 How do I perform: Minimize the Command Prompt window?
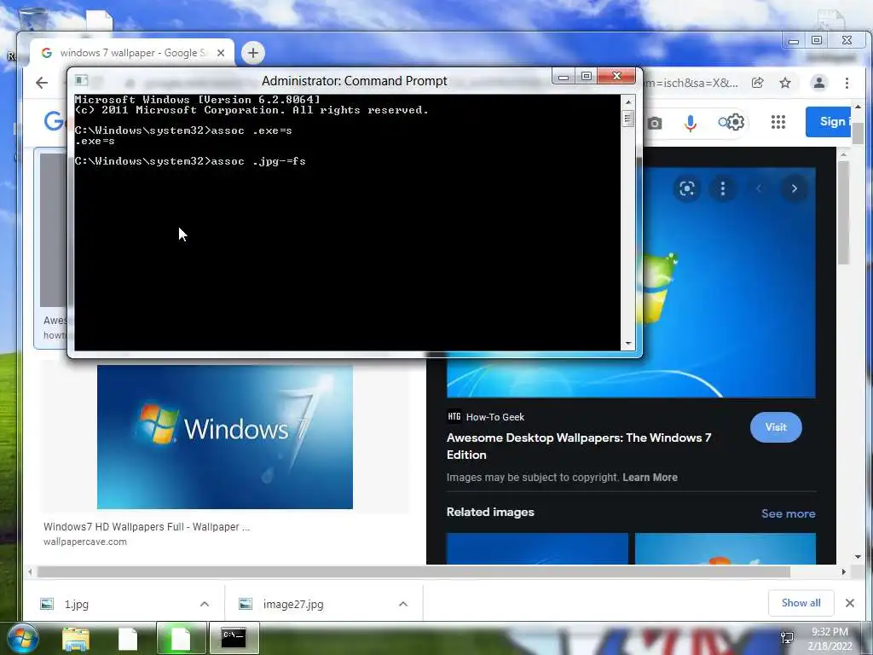[563, 76]
